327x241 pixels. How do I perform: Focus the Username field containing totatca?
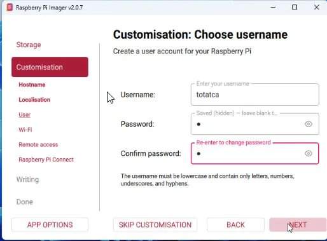point(254,95)
